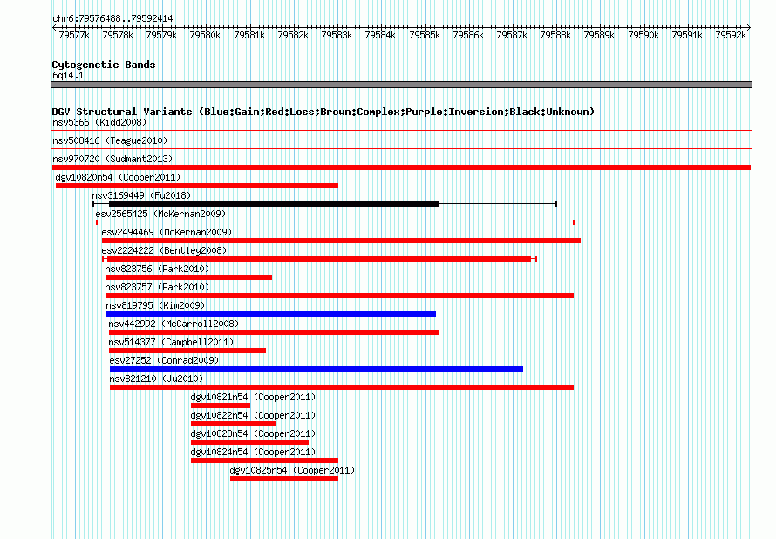Viewport: 776px width, 539px height.
Task: Click the red bar under nsv970720
Action: 401,167
